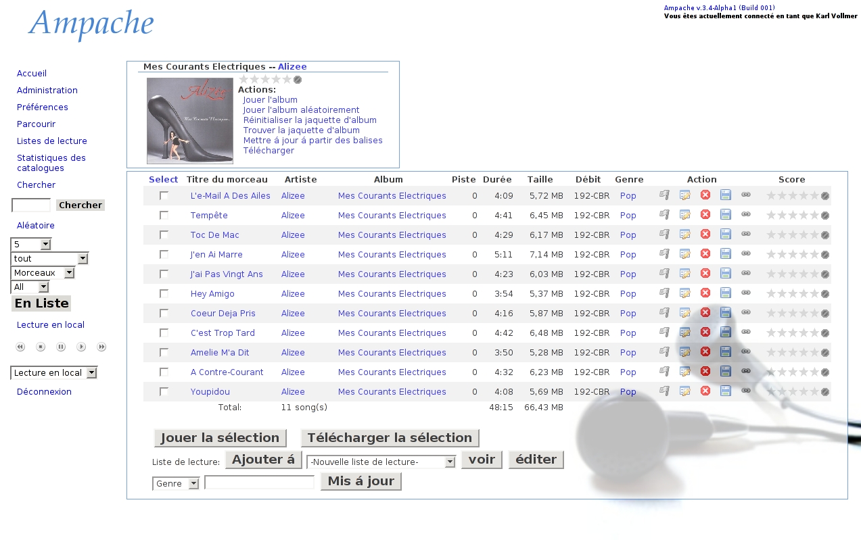The height and width of the screenshot is (540, 861).
Task: Click the text field beside the Genre dropdown
Action: pyautogui.click(x=260, y=483)
